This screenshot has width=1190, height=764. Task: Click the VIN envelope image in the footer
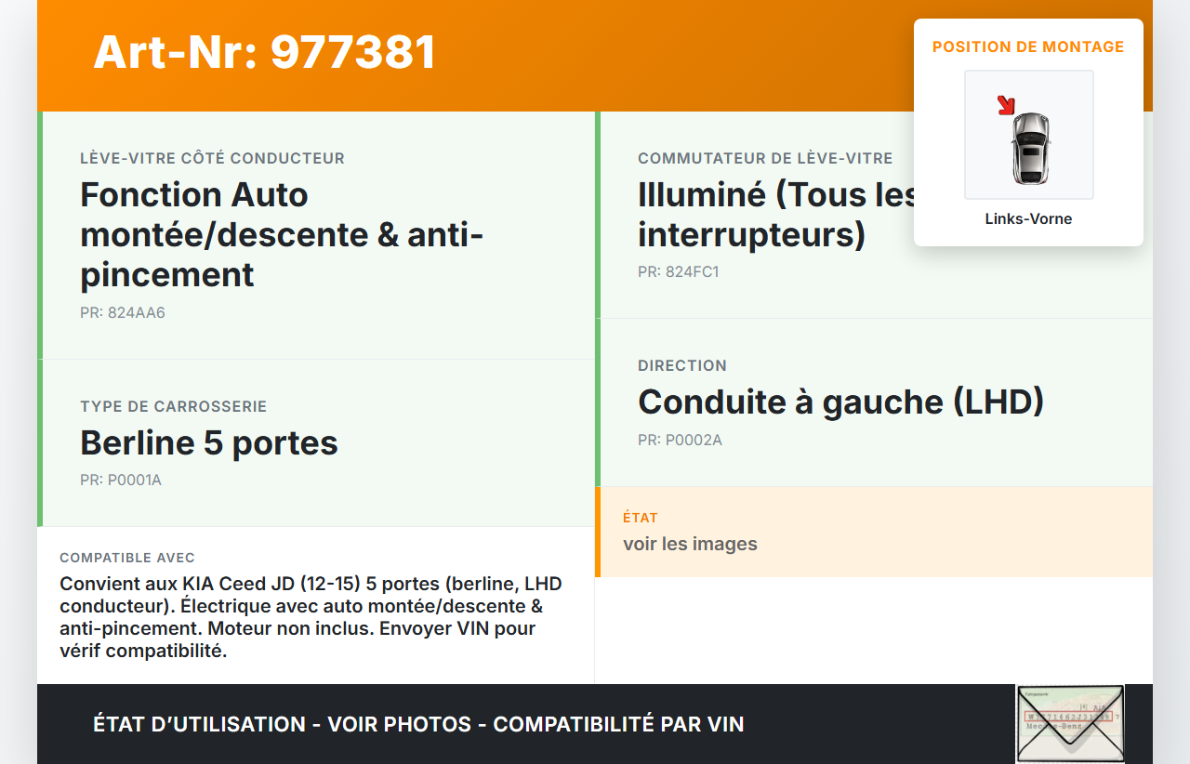(x=1070, y=723)
